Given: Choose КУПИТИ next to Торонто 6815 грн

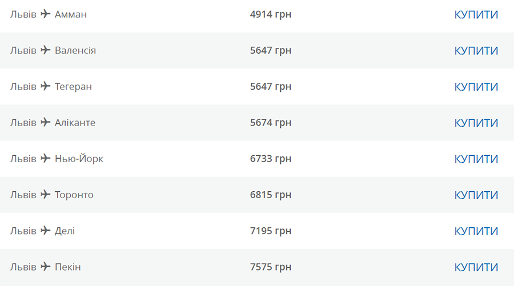Looking at the screenshot, I should click(476, 195).
